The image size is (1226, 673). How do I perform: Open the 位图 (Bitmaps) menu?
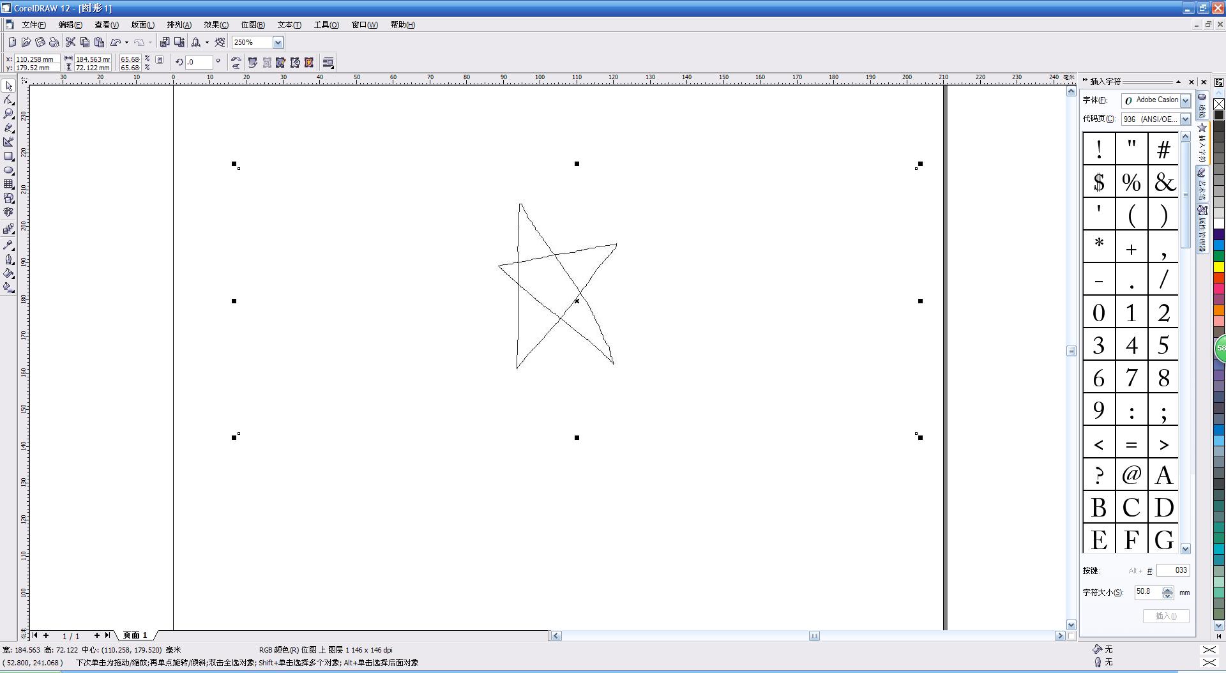tap(253, 25)
